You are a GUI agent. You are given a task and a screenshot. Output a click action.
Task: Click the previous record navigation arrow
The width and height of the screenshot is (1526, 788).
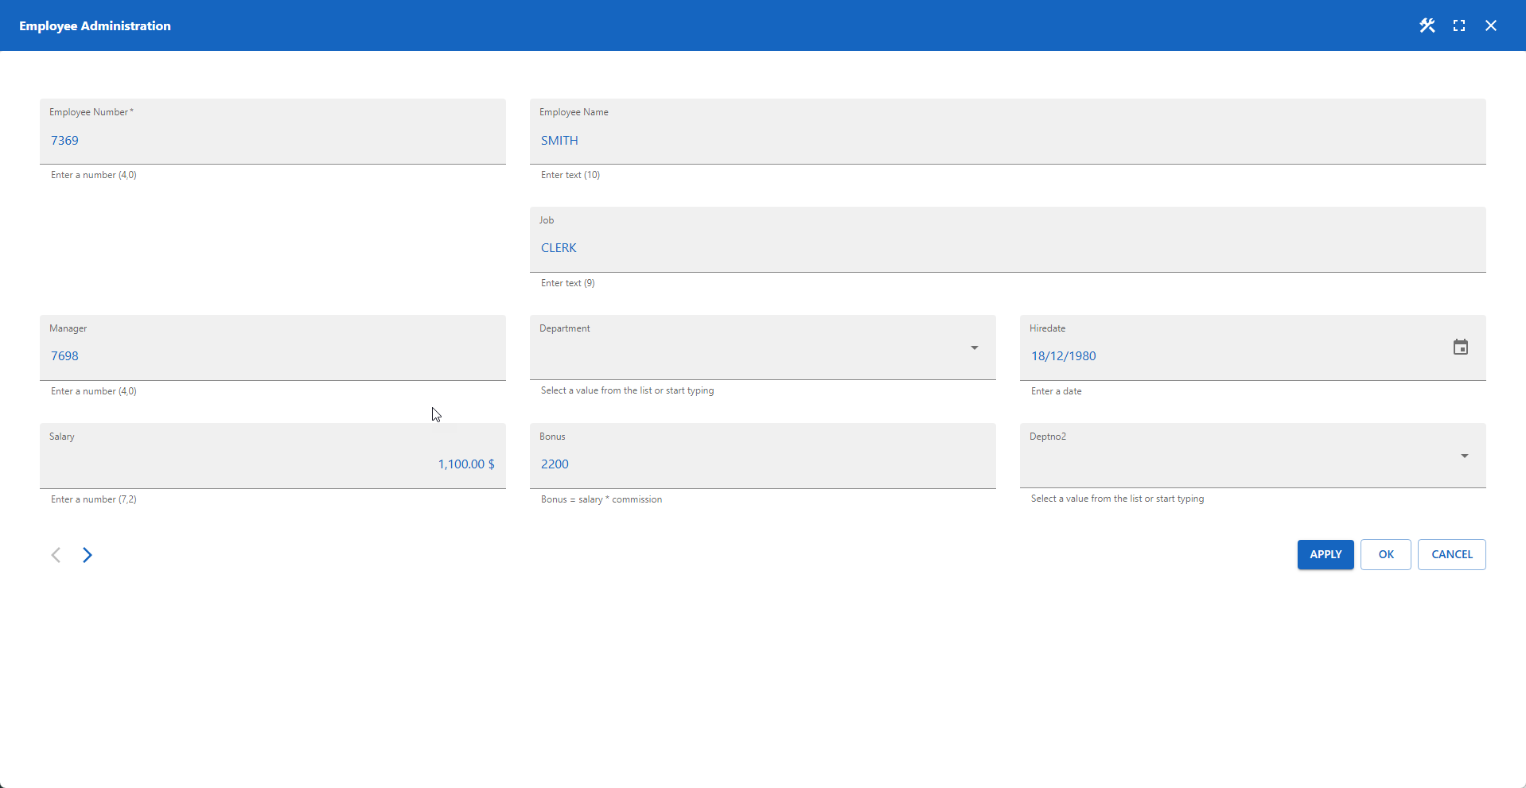coord(56,554)
